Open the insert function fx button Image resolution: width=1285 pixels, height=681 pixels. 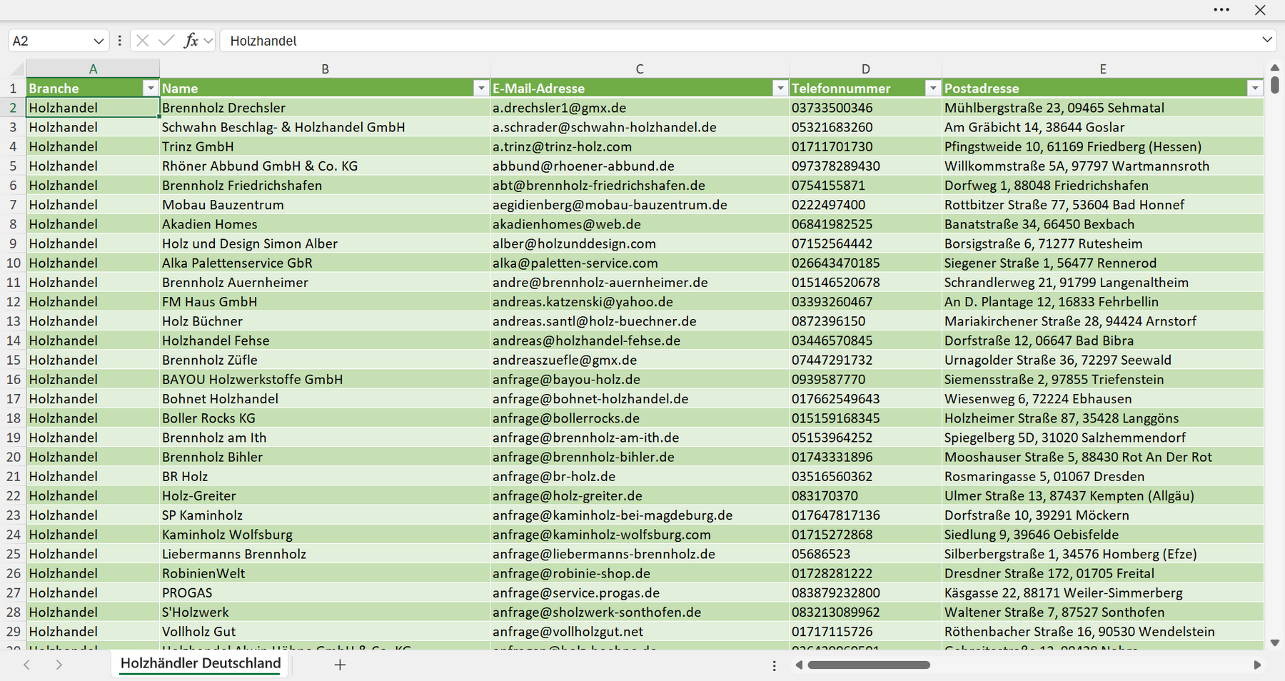point(191,41)
